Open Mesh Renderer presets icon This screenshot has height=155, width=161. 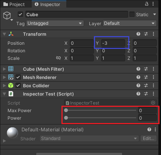pos(146,77)
